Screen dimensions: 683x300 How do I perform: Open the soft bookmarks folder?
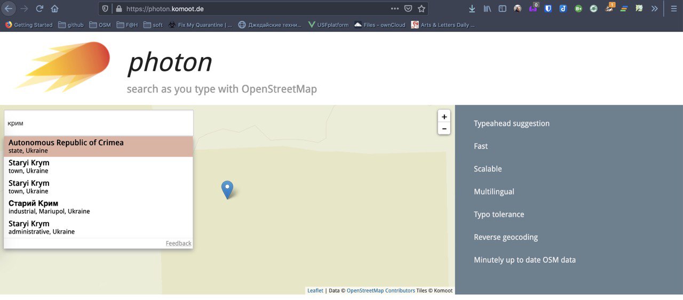click(153, 25)
